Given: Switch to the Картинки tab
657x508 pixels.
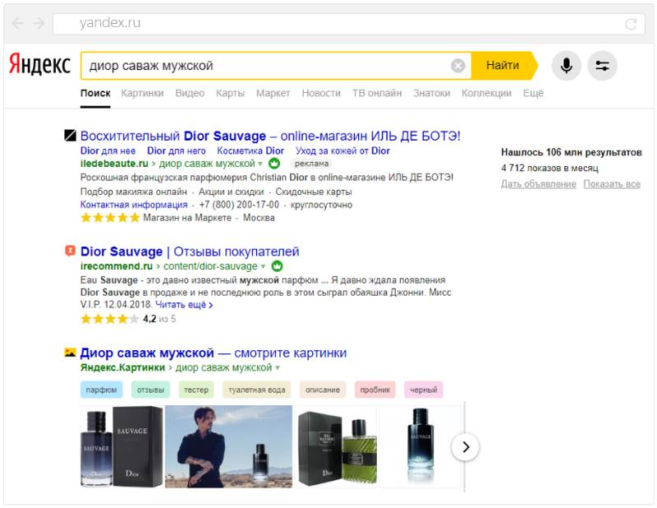Looking at the screenshot, I should tap(142, 93).
